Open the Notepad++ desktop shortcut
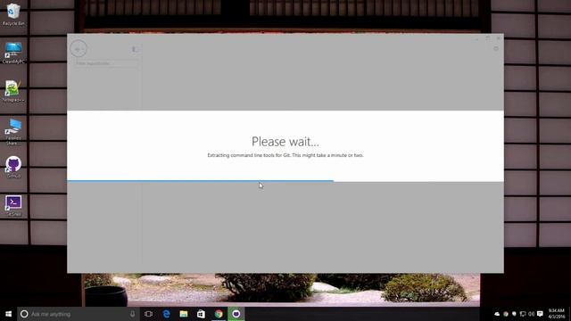571x321 pixels. 13,91
